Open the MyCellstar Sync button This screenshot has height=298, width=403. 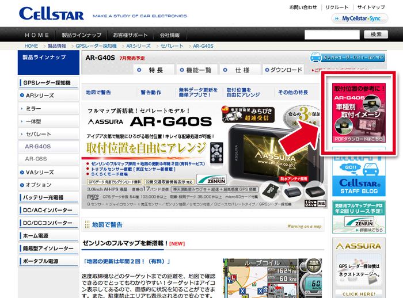click(360, 18)
